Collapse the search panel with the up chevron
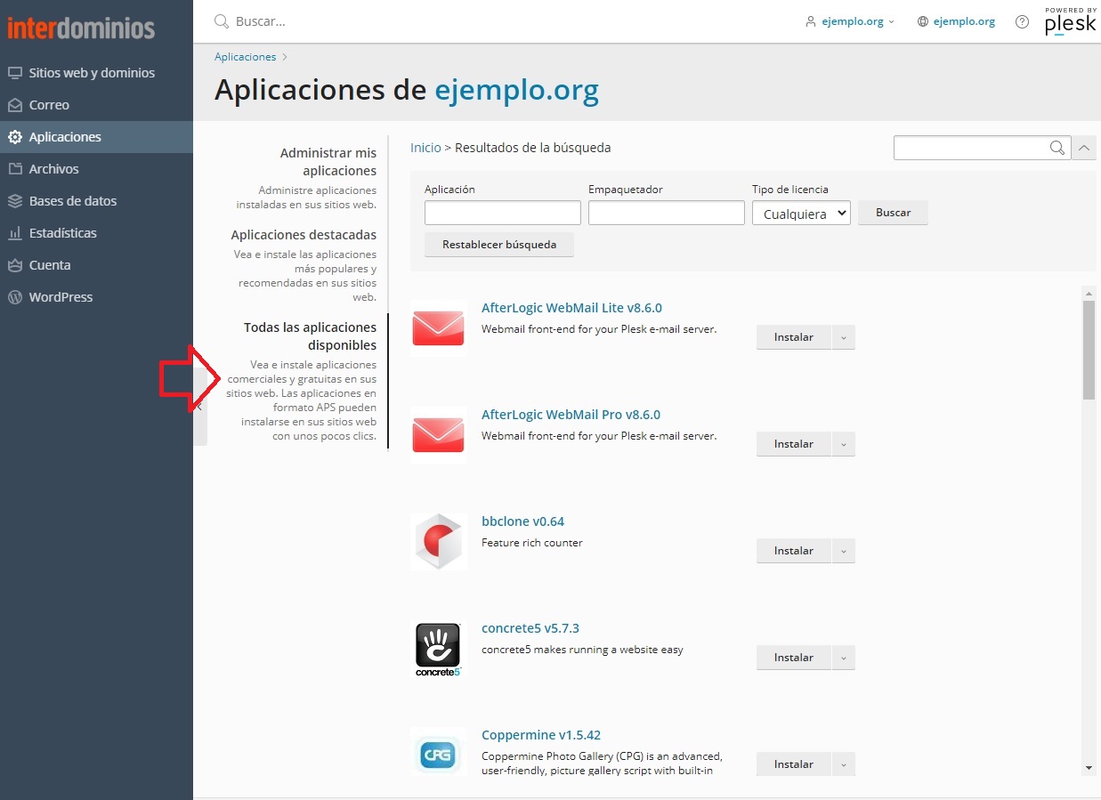This screenshot has height=800, width=1101. pos(1084,148)
